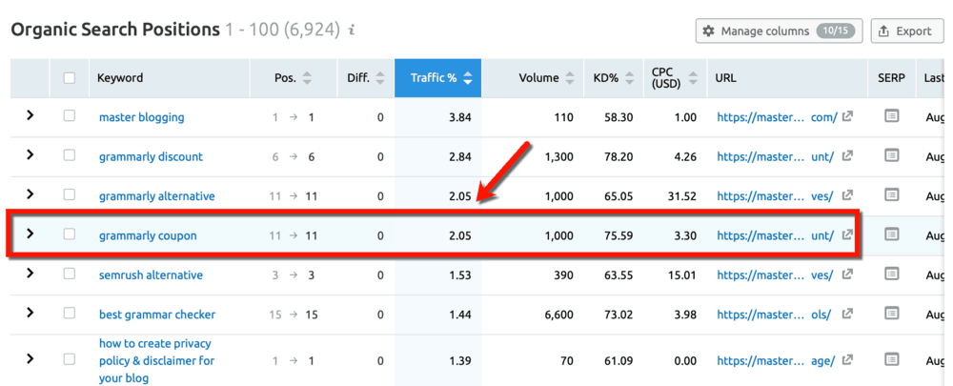Image resolution: width=953 pixels, height=386 pixels.
Task: Expand the master blogging row
Action: [30, 115]
